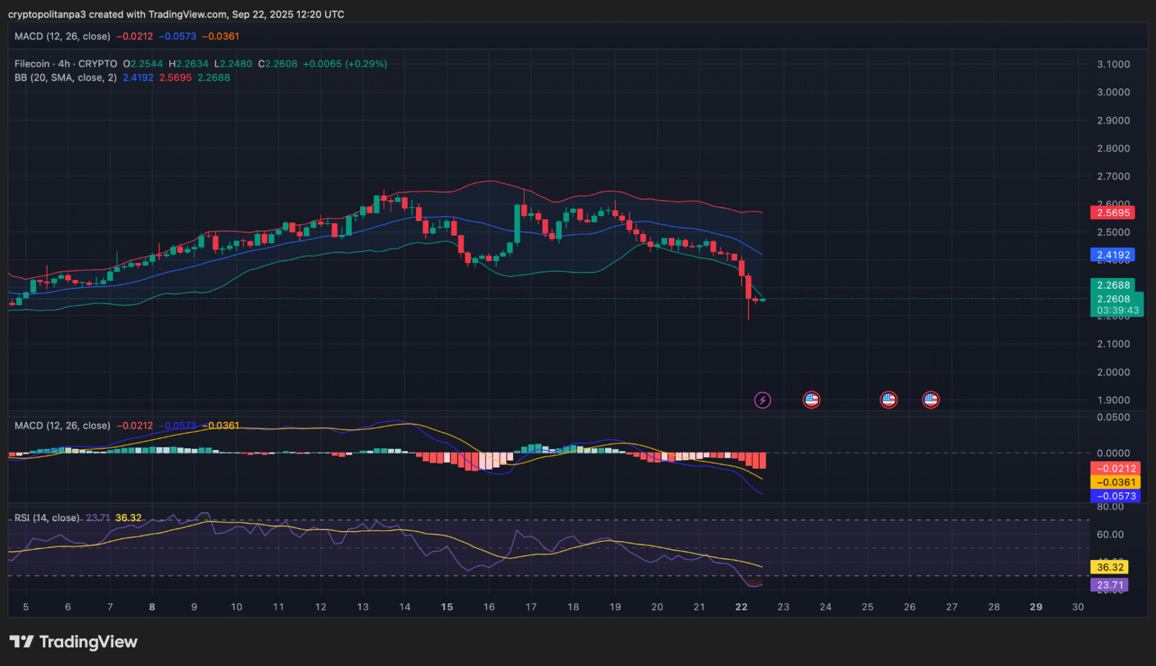Click the first US flag event icon
The image size is (1156, 666).
[x=811, y=399]
